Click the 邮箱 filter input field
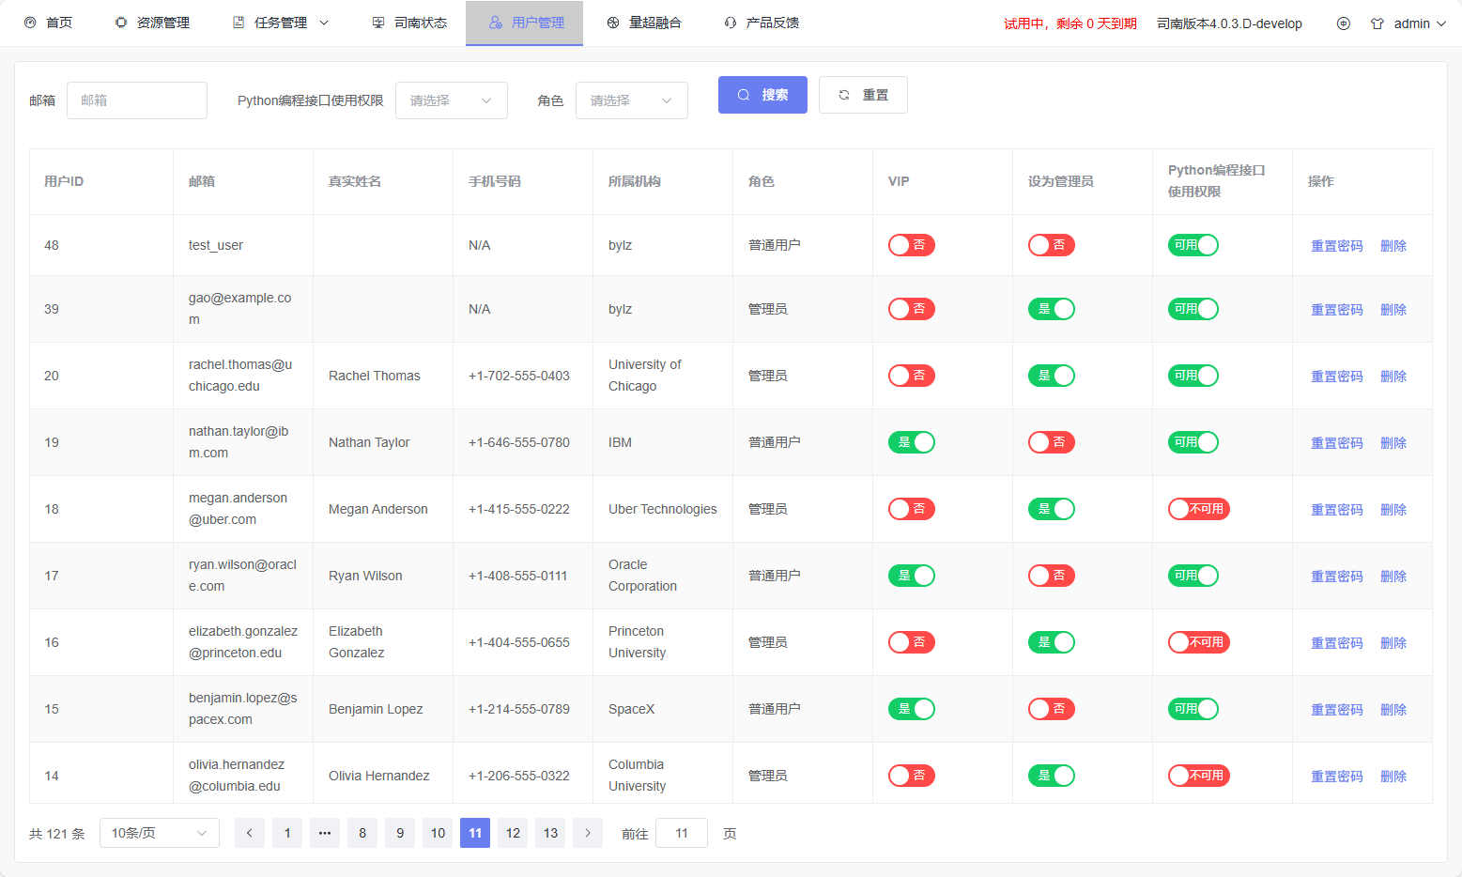Viewport: 1462px width, 877px height. tap(137, 100)
